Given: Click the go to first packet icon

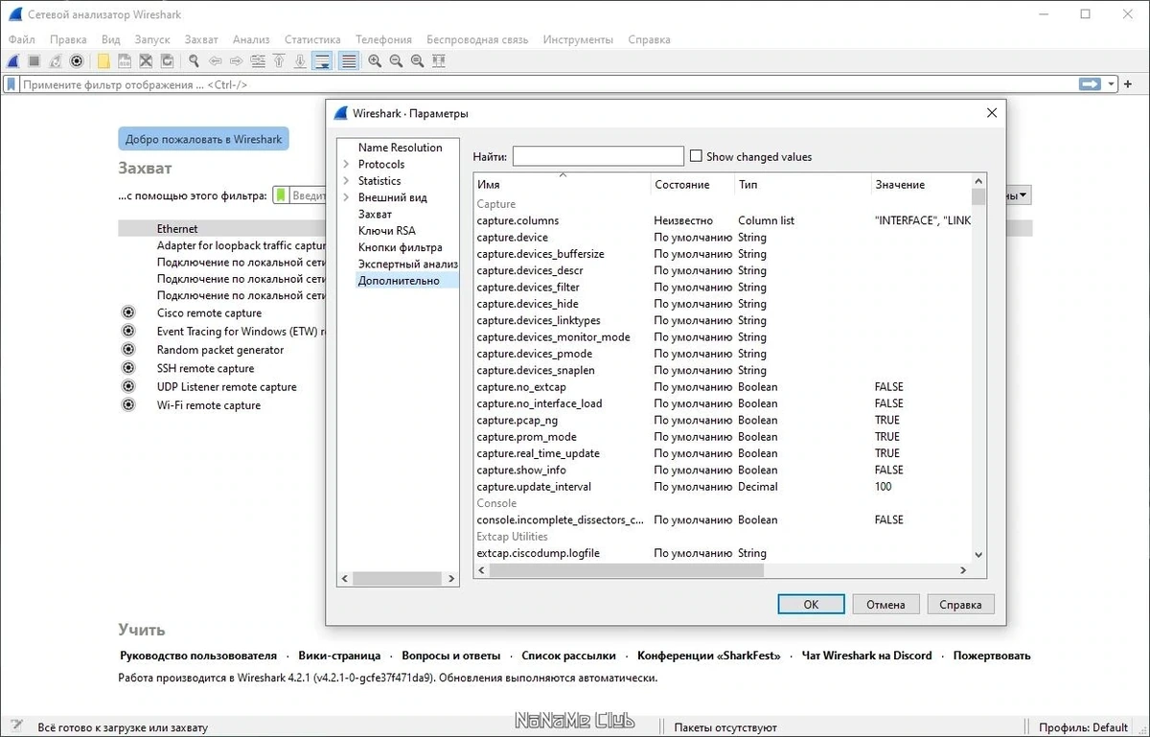Looking at the screenshot, I should click(279, 60).
